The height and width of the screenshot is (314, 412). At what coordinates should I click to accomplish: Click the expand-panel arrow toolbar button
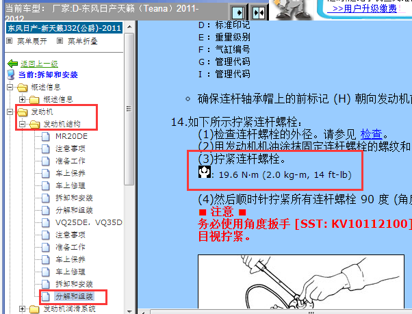coord(238,12)
